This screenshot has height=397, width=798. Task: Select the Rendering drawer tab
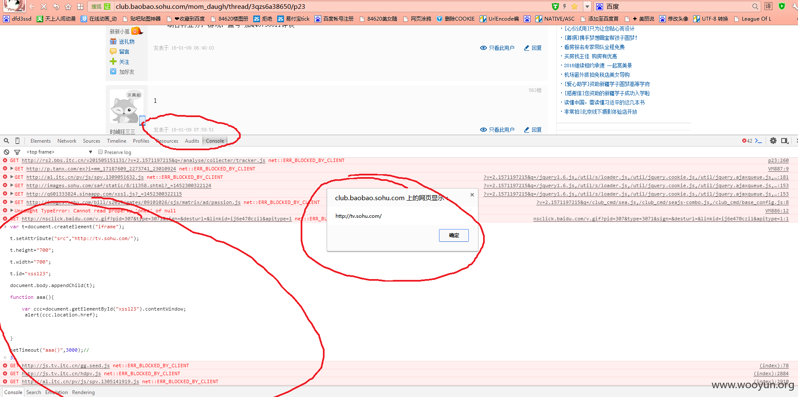83,392
